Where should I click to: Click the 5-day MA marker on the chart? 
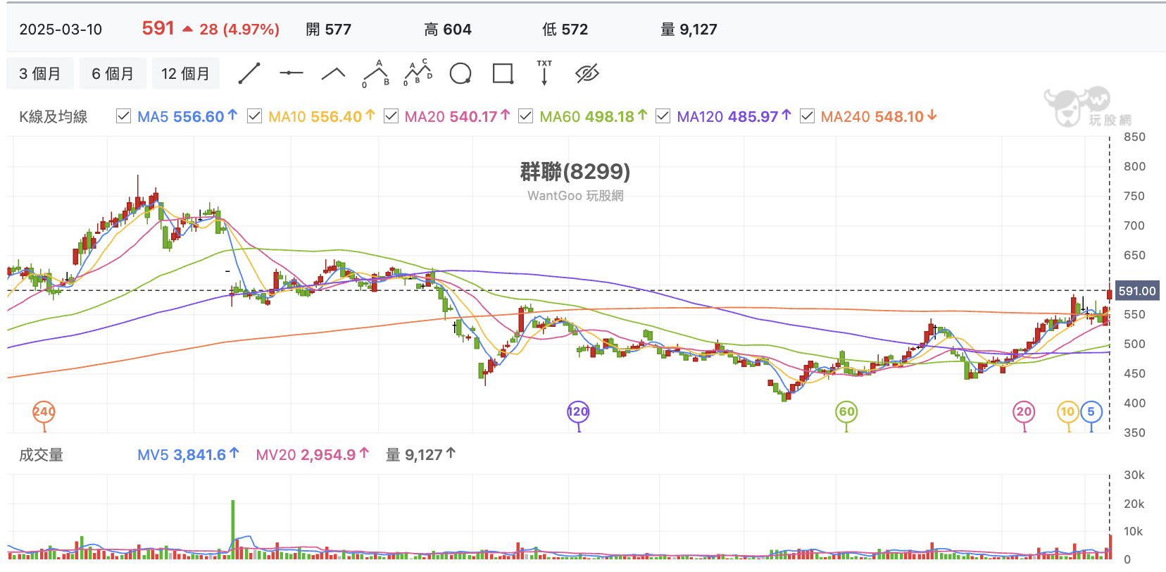1091,412
